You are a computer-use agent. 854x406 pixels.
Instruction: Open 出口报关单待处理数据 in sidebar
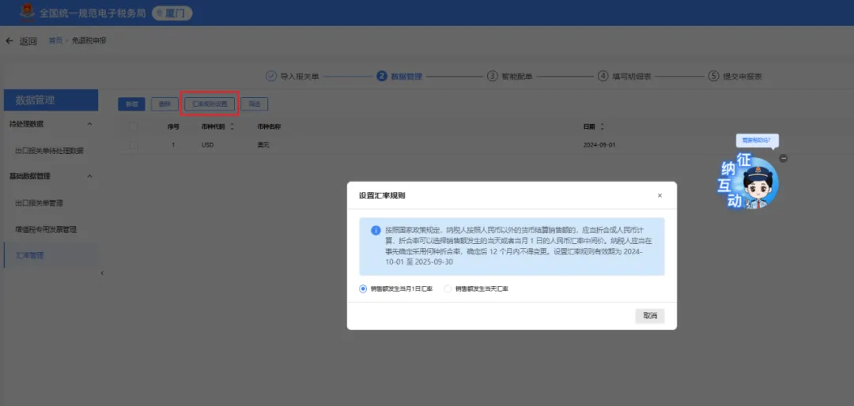50,151
